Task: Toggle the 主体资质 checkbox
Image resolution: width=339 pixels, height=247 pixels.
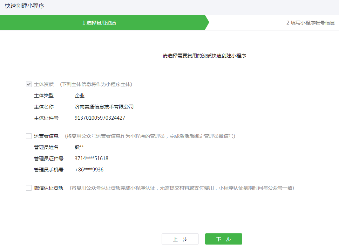Action: coord(29,84)
